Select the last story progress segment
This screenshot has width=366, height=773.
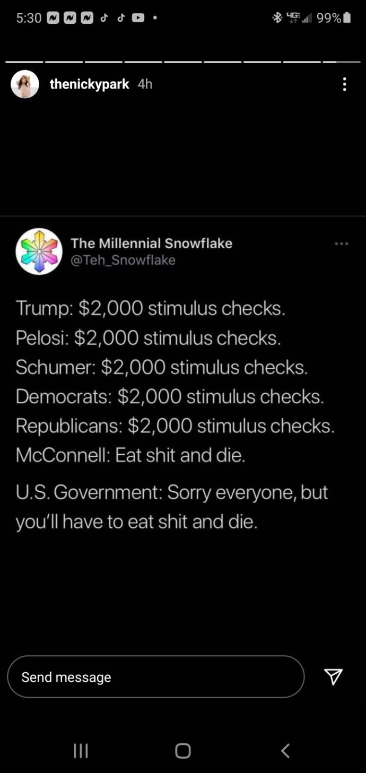pyautogui.click(x=342, y=62)
